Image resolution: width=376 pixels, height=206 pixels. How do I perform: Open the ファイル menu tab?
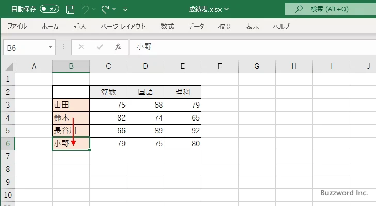tap(17, 26)
